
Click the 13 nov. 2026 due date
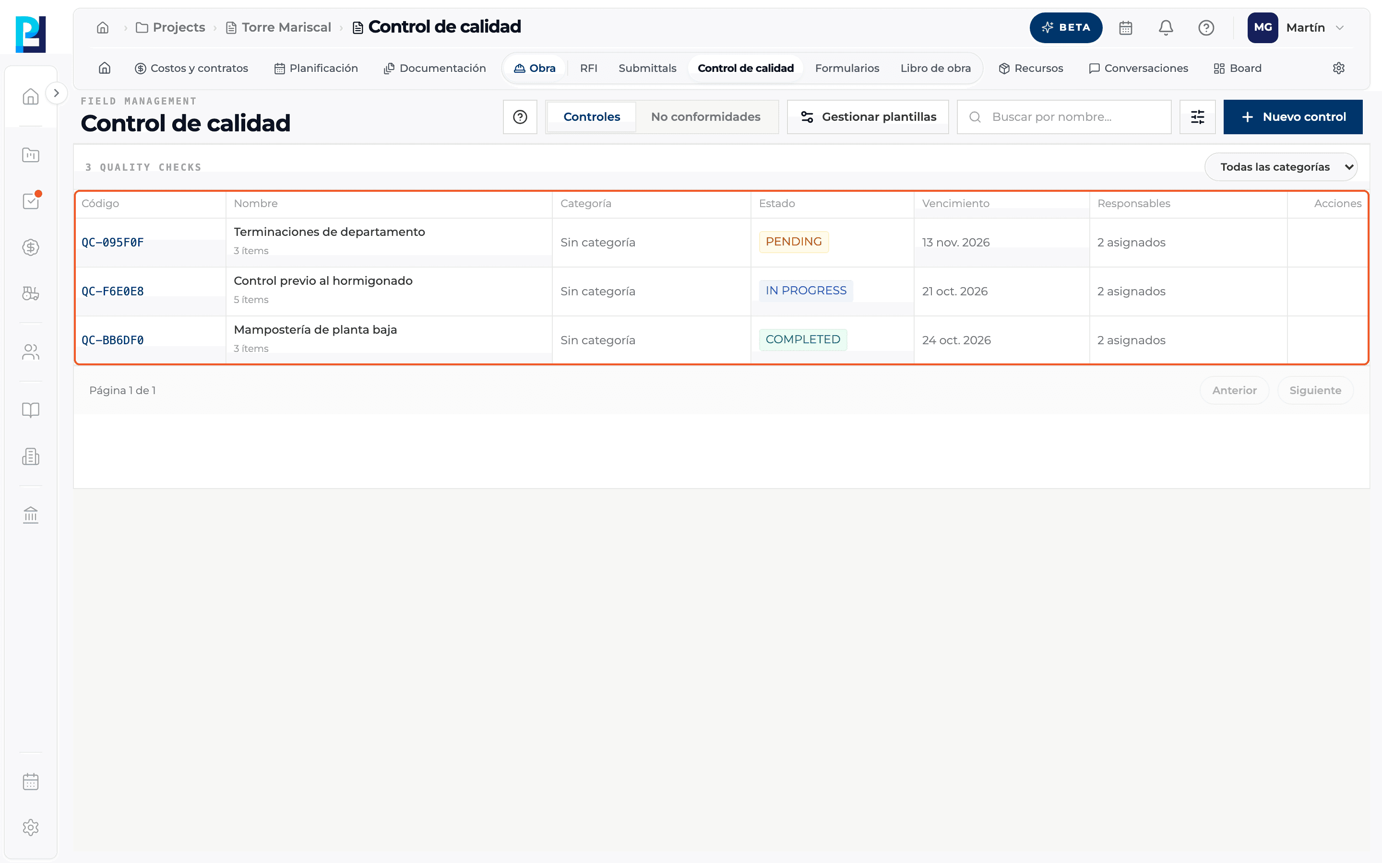click(955, 242)
